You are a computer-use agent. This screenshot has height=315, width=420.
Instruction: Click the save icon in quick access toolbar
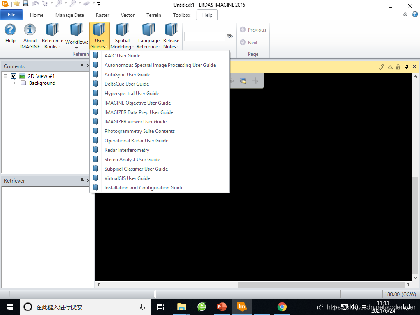25,4
